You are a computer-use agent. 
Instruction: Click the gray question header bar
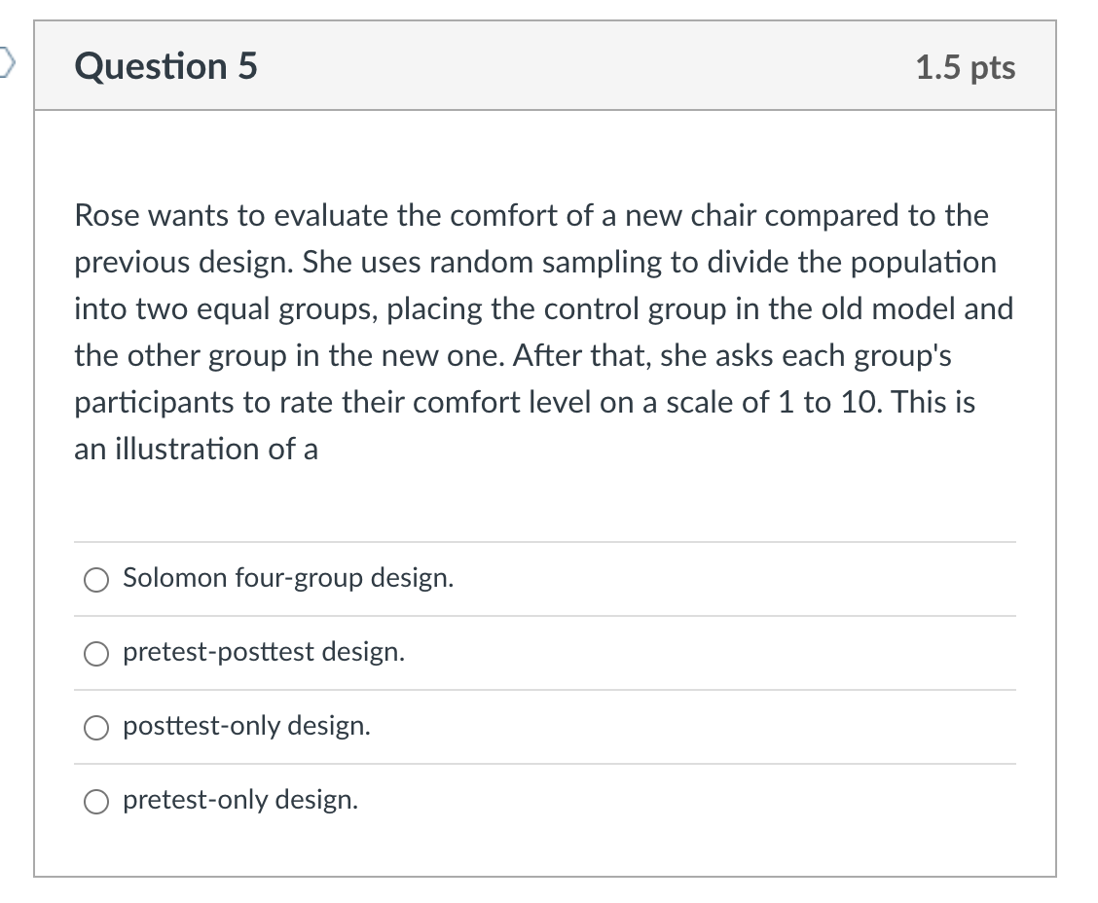tap(545, 65)
